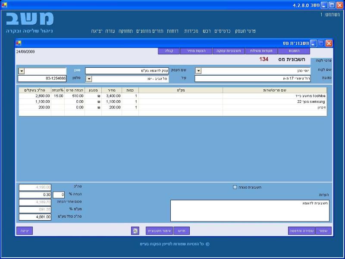Click the discount percent cell 15.00
Viewport: 345px width, 259px height.
pos(58,96)
